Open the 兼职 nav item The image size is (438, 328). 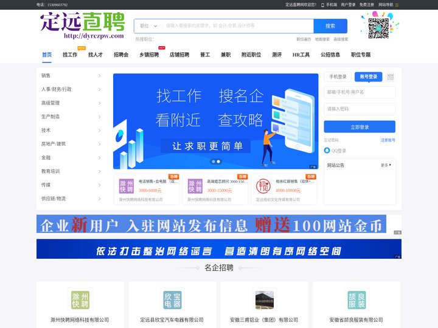tap(226, 55)
